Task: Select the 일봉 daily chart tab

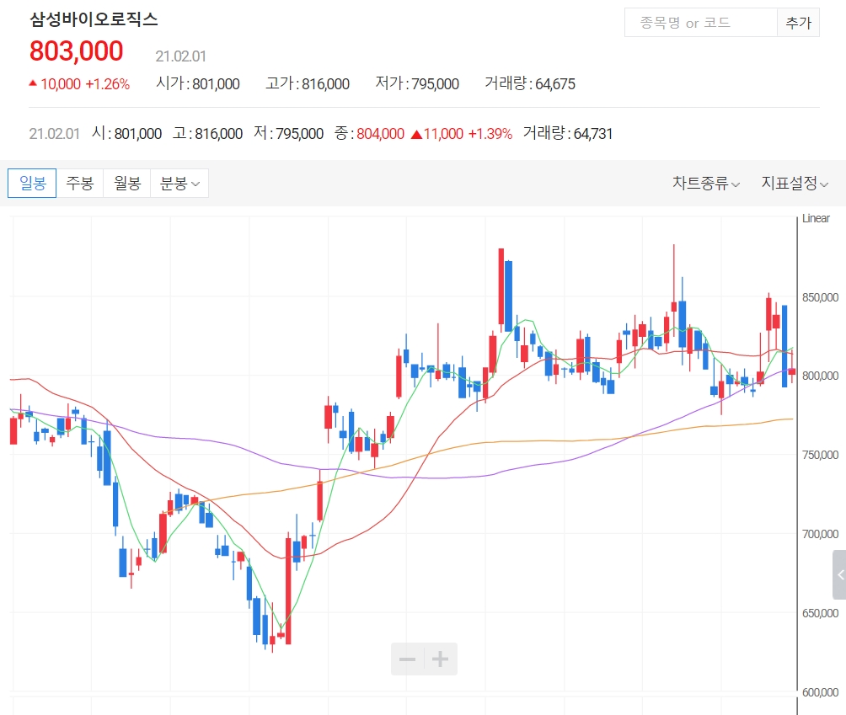Action: 32,184
